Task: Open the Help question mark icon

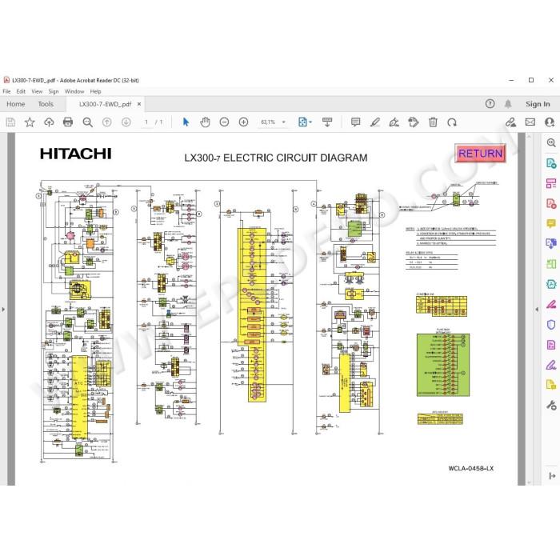Action: [x=490, y=103]
